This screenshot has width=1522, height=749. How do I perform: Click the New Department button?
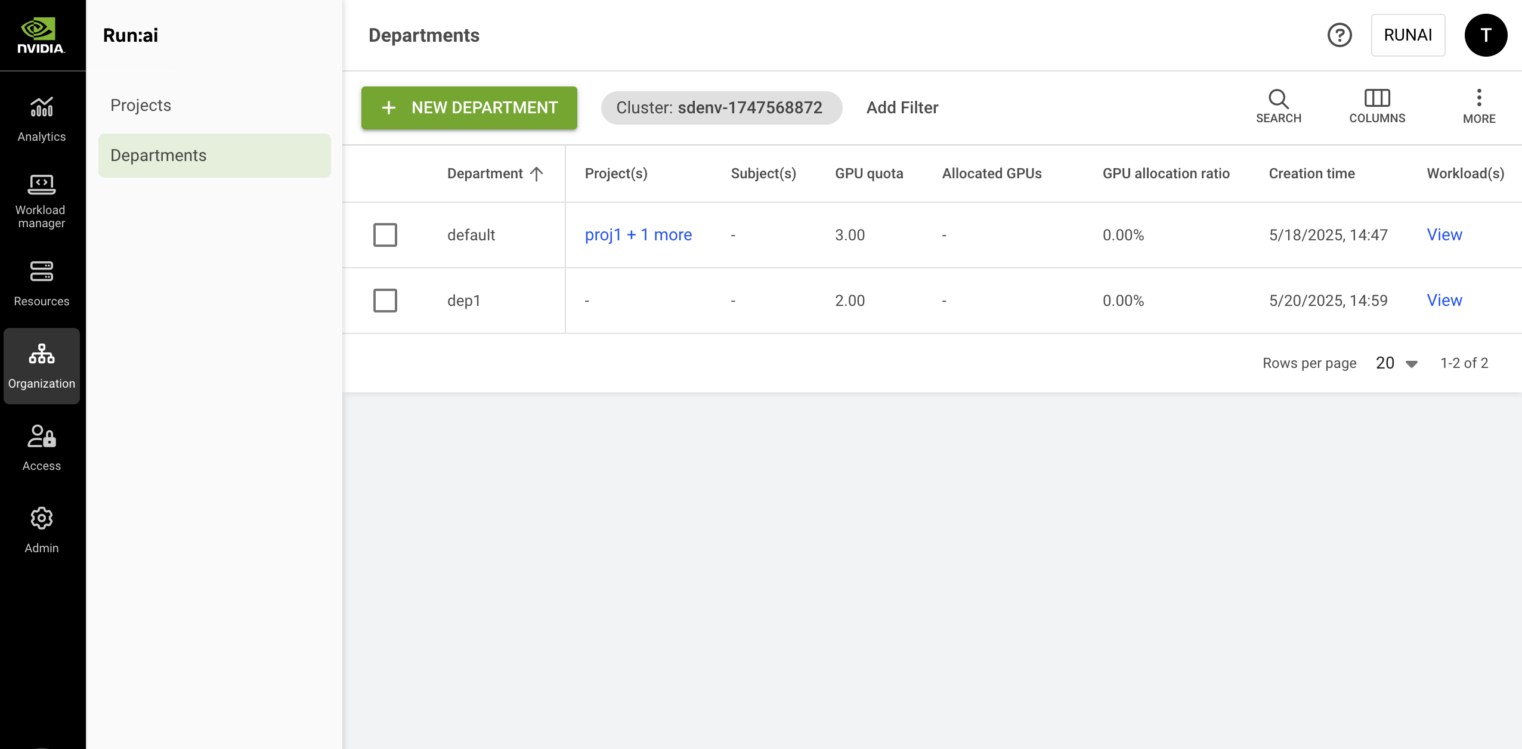[x=469, y=108]
